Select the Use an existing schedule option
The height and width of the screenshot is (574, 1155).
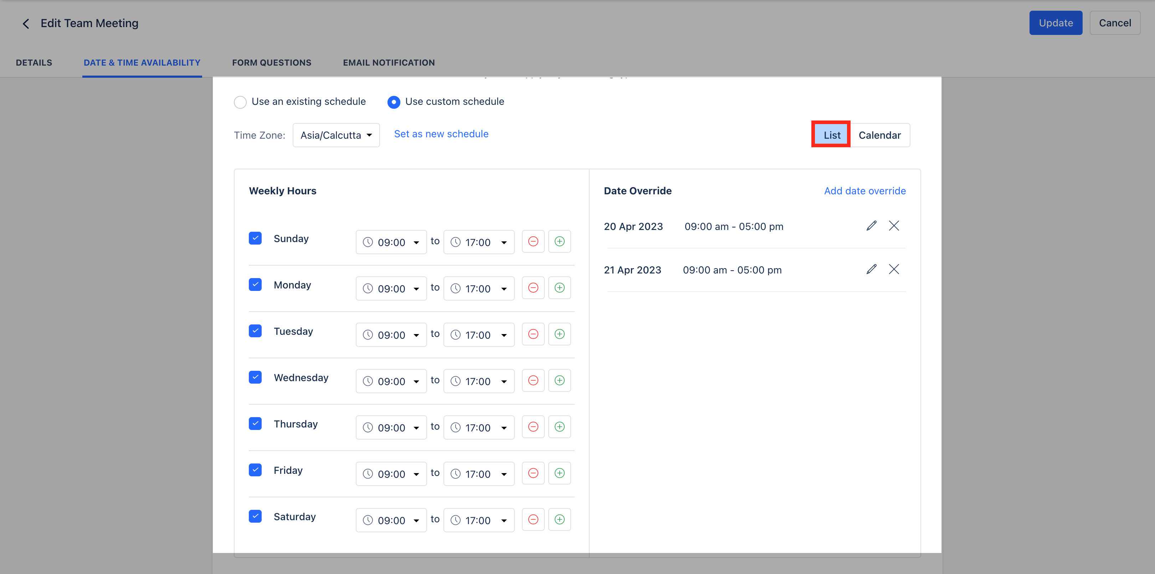click(240, 102)
